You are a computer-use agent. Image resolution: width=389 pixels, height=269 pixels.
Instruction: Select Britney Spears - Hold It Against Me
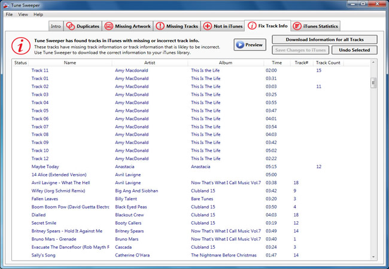190,231
